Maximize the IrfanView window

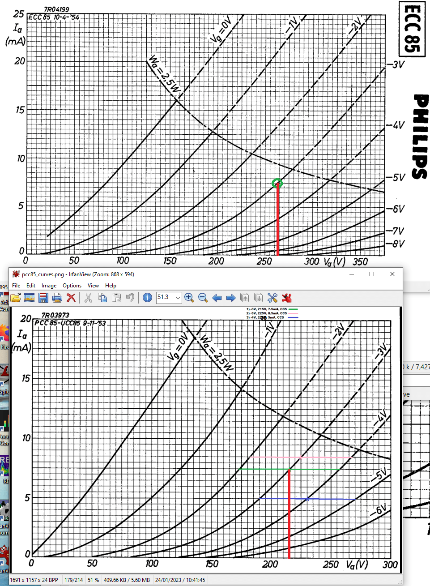[x=372, y=274]
